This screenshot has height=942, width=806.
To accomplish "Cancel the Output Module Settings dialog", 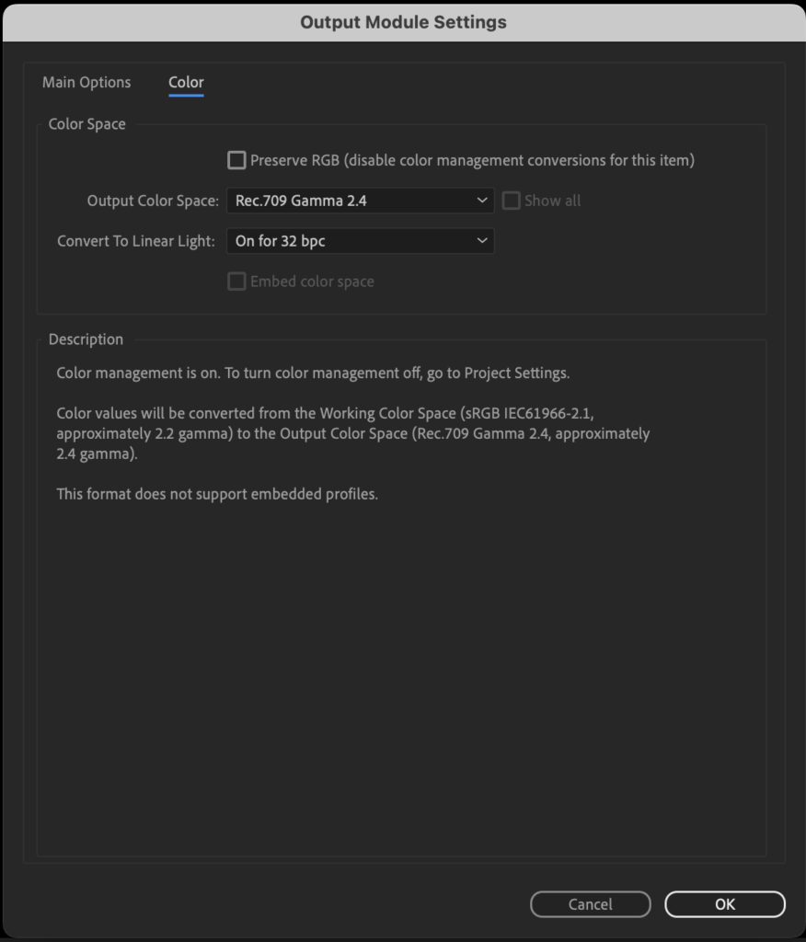I will (x=590, y=904).
